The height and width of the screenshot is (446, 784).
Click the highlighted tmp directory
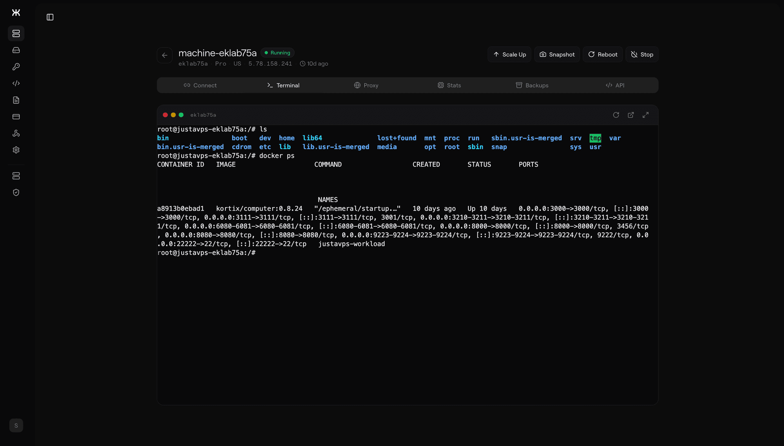click(x=595, y=138)
